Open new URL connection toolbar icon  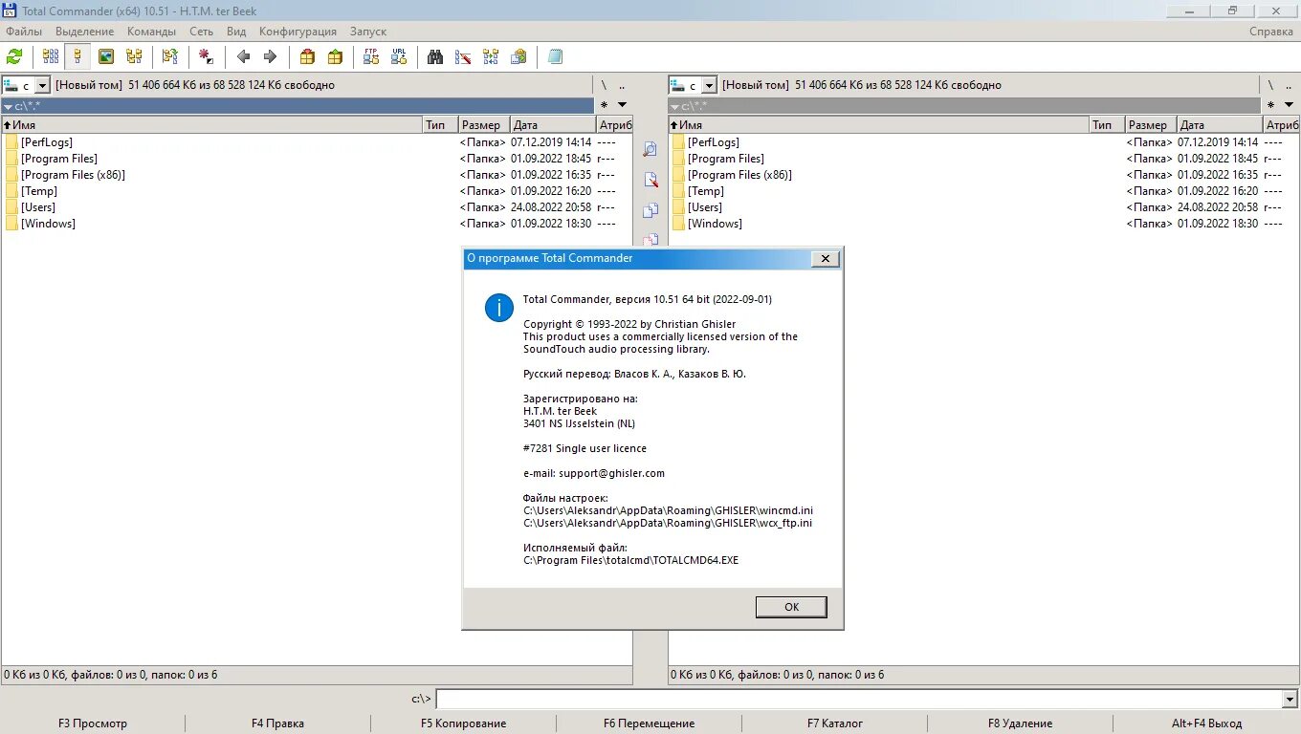[x=399, y=57]
